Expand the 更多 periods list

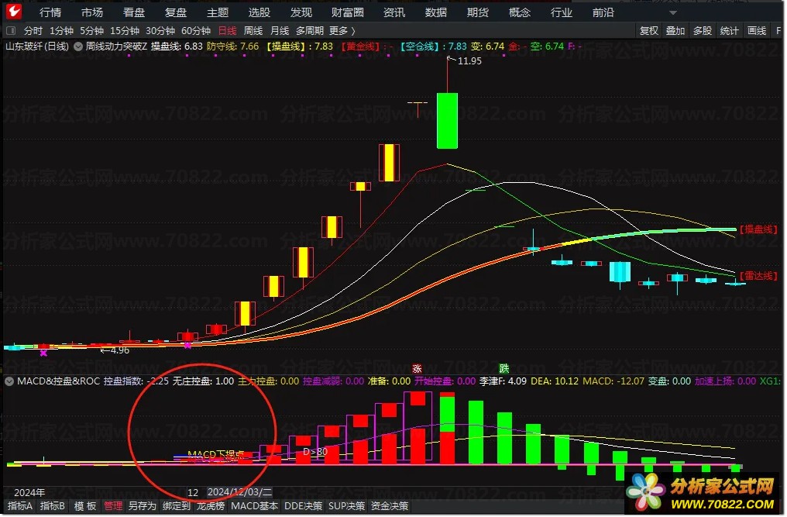[342, 31]
